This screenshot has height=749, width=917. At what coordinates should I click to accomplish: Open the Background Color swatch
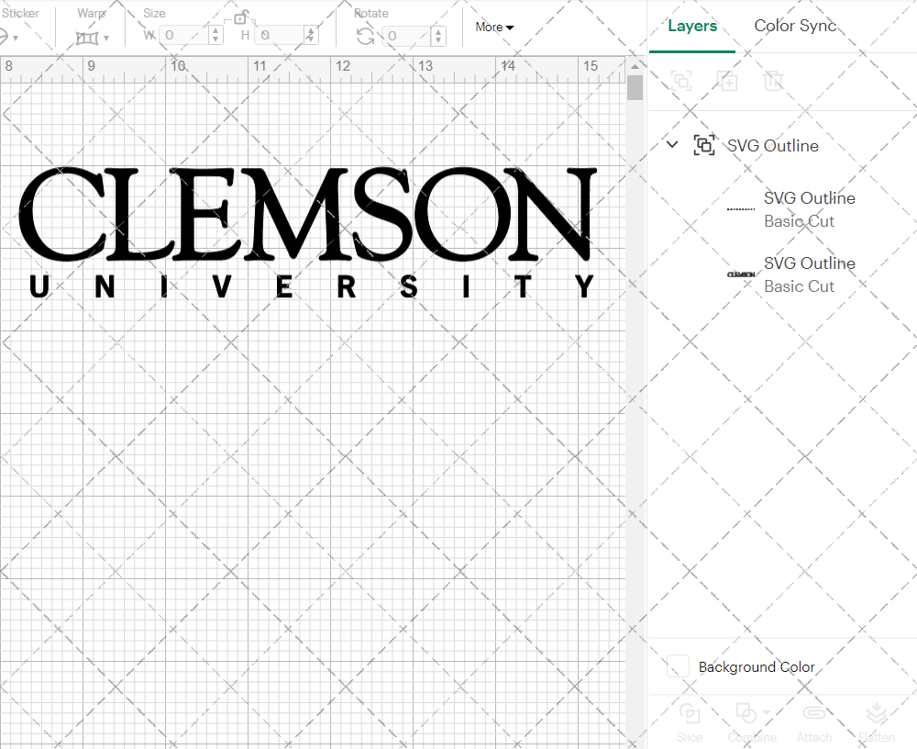pos(677,667)
